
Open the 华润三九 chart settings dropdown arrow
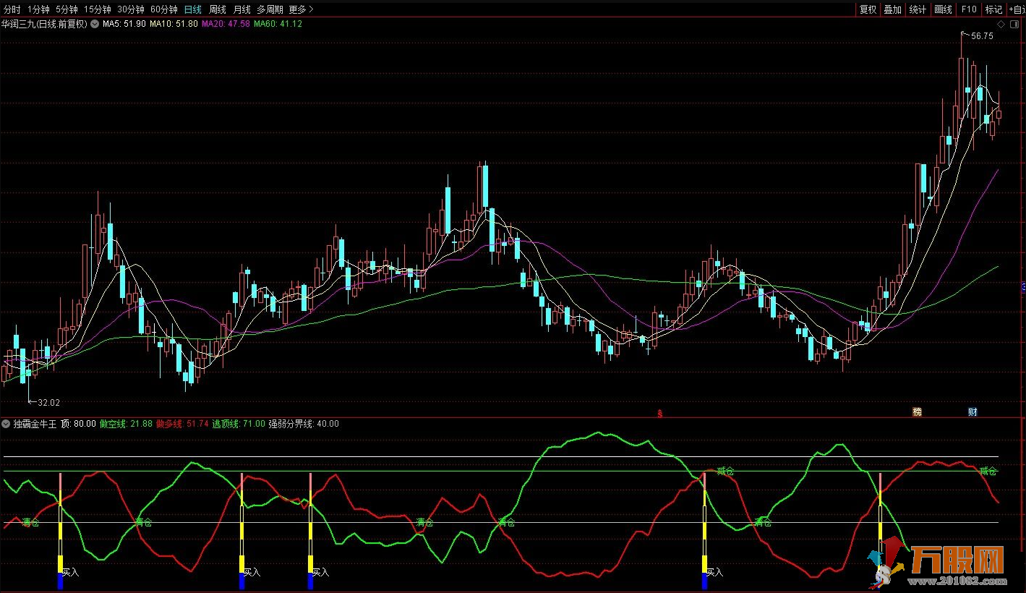pyautogui.click(x=95, y=24)
